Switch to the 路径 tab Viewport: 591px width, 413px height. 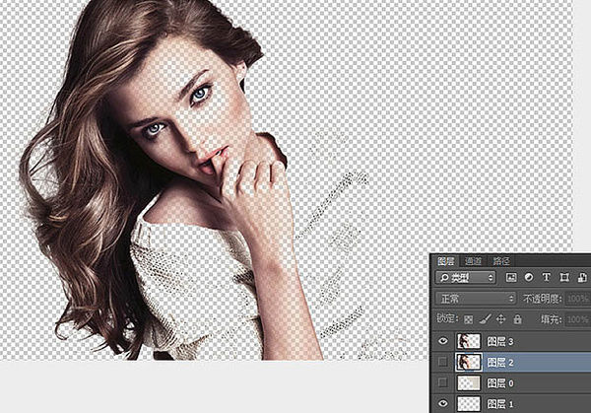click(501, 261)
